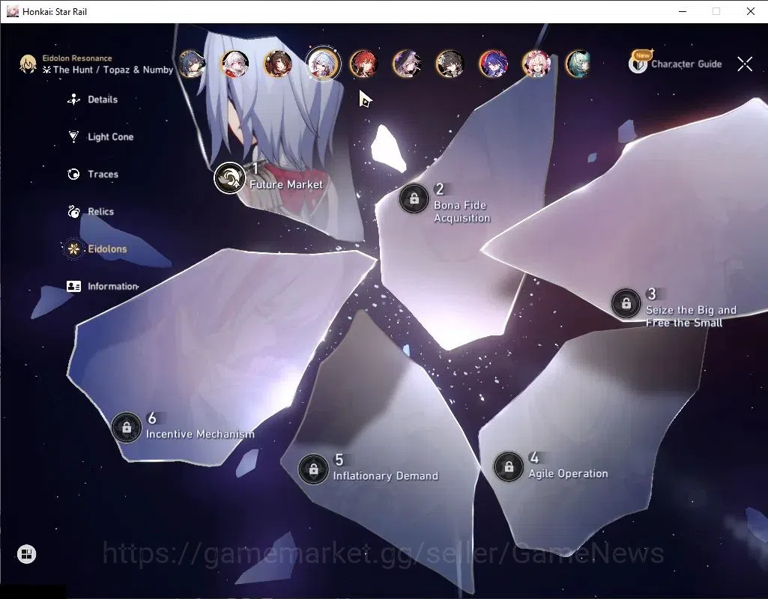Switch to the dark blue-haired first character avatar
The width and height of the screenshot is (768, 599).
192,64
